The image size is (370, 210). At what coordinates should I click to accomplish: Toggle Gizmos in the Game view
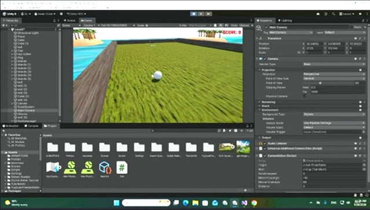[244, 25]
